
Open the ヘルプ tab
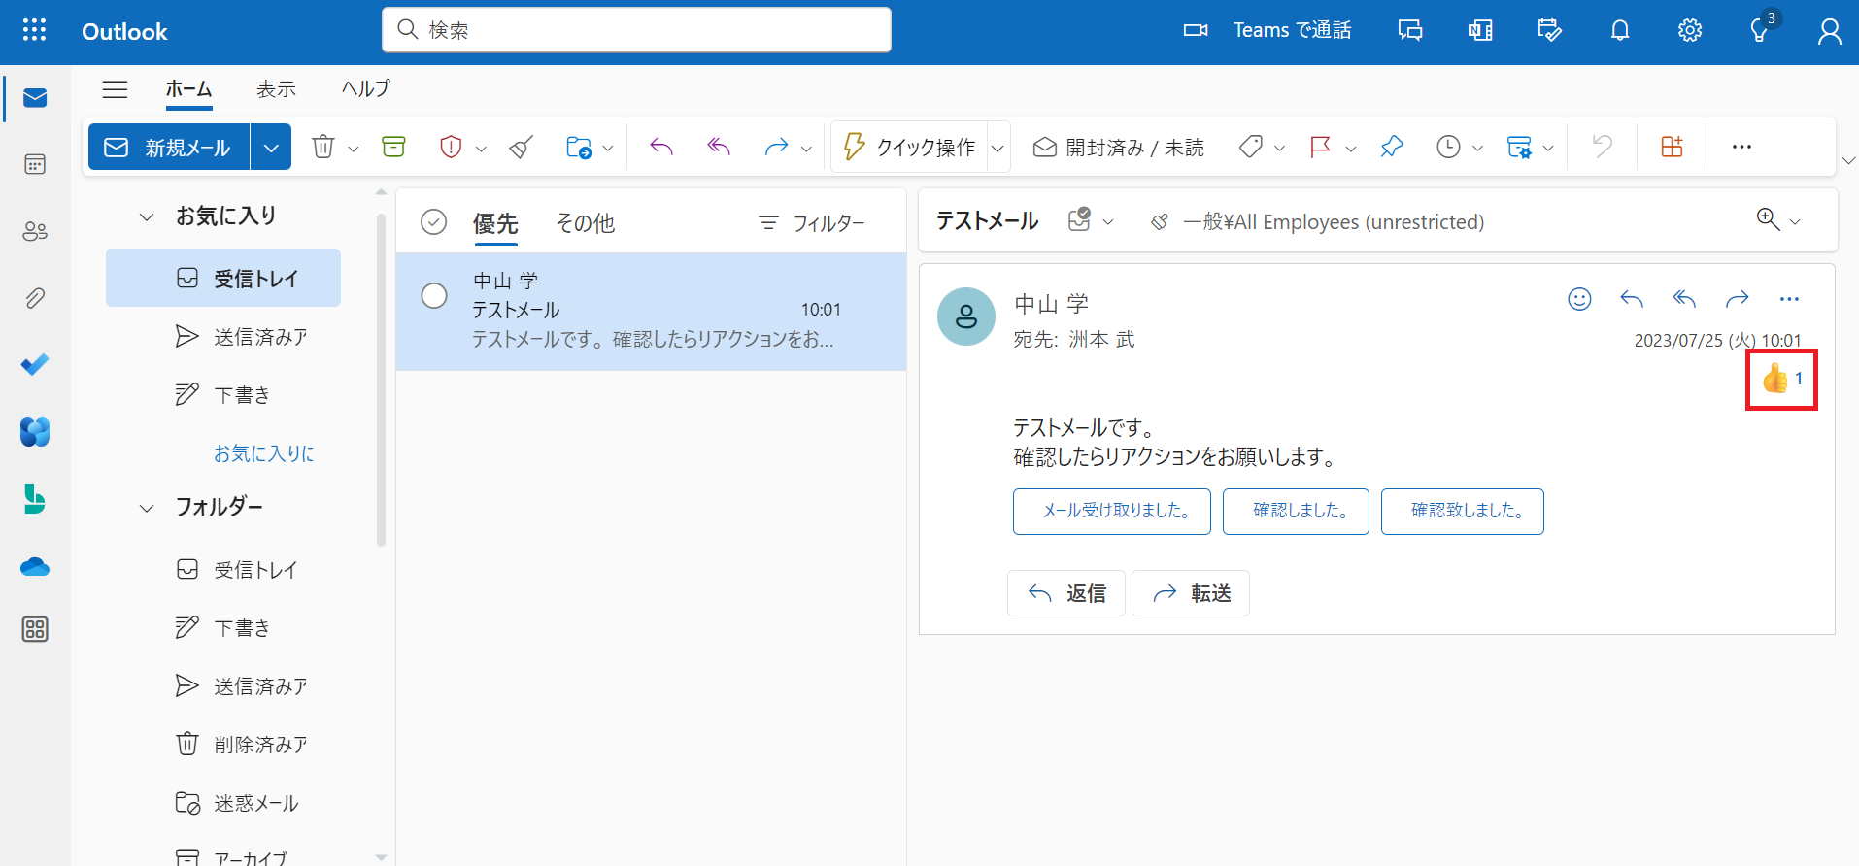coord(366,89)
